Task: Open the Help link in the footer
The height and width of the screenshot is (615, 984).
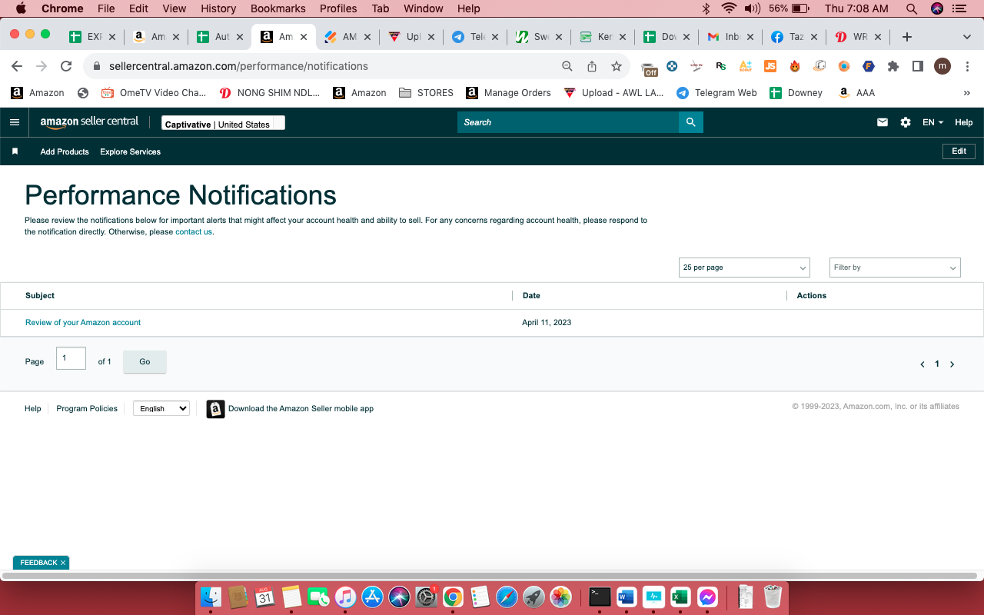Action: tap(32, 409)
